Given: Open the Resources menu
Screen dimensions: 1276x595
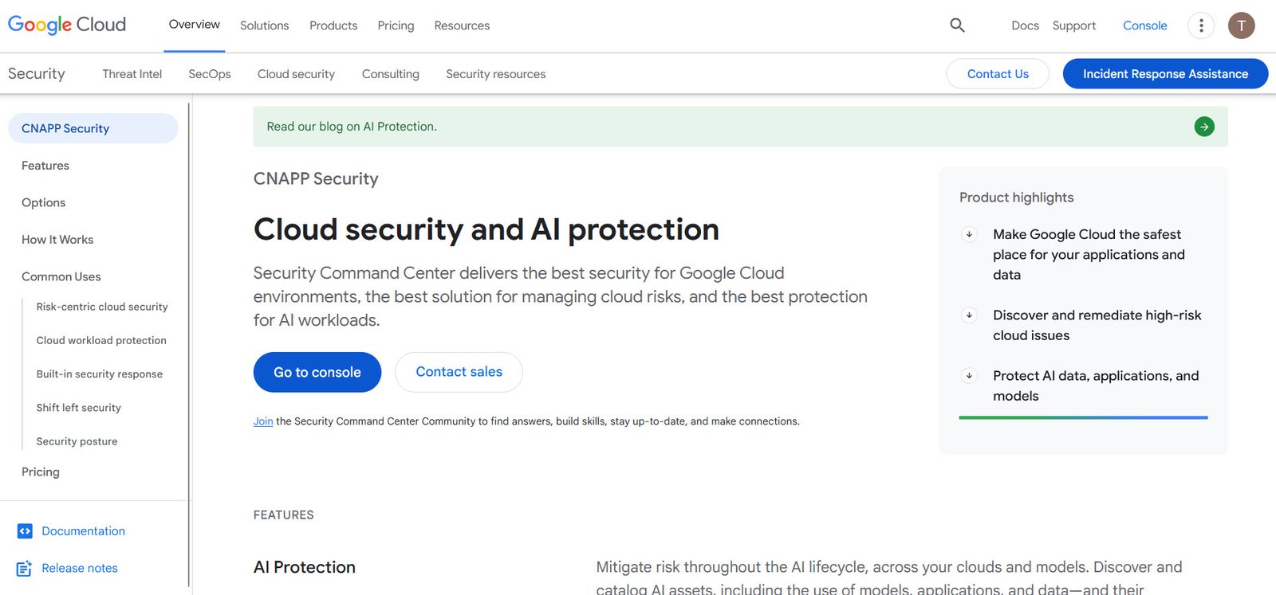Looking at the screenshot, I should 462,25.
